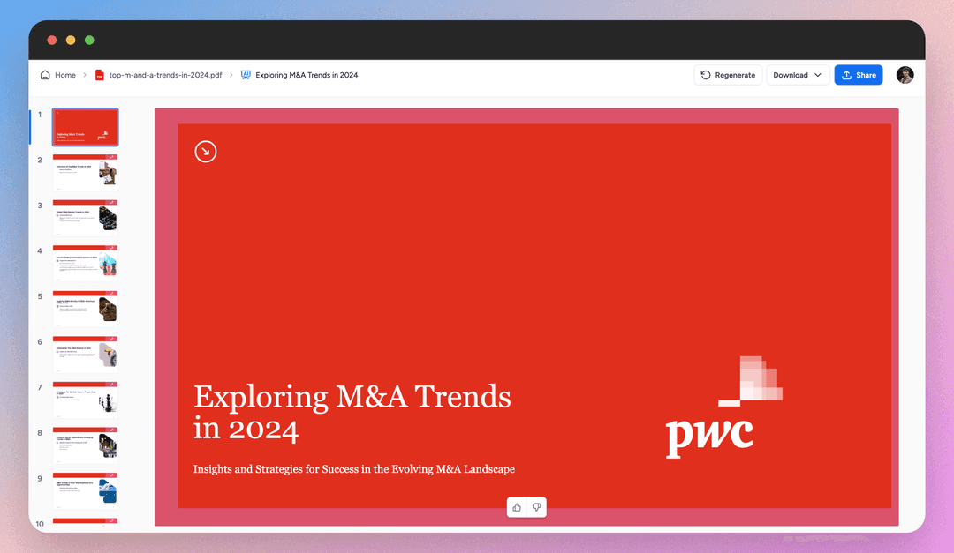Open slide 5 thumbnail
954x553 pixels.
click(x=85, y=309)
